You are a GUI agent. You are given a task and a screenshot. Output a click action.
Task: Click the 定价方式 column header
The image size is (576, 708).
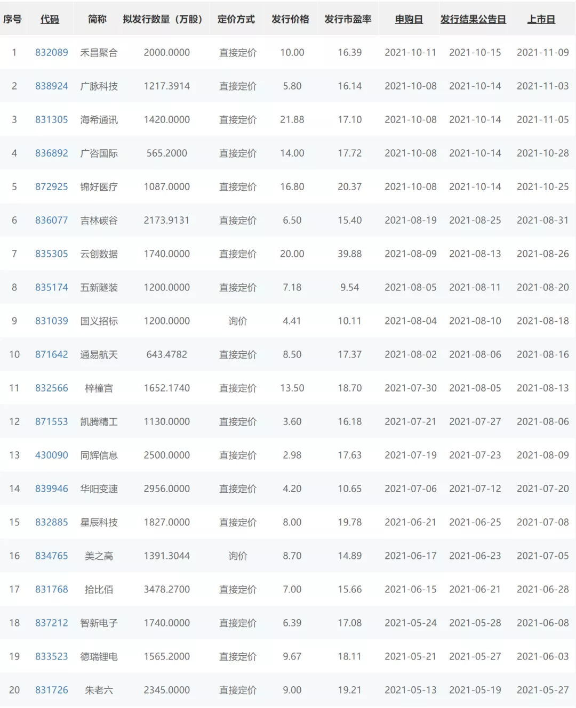pos(236,19)
